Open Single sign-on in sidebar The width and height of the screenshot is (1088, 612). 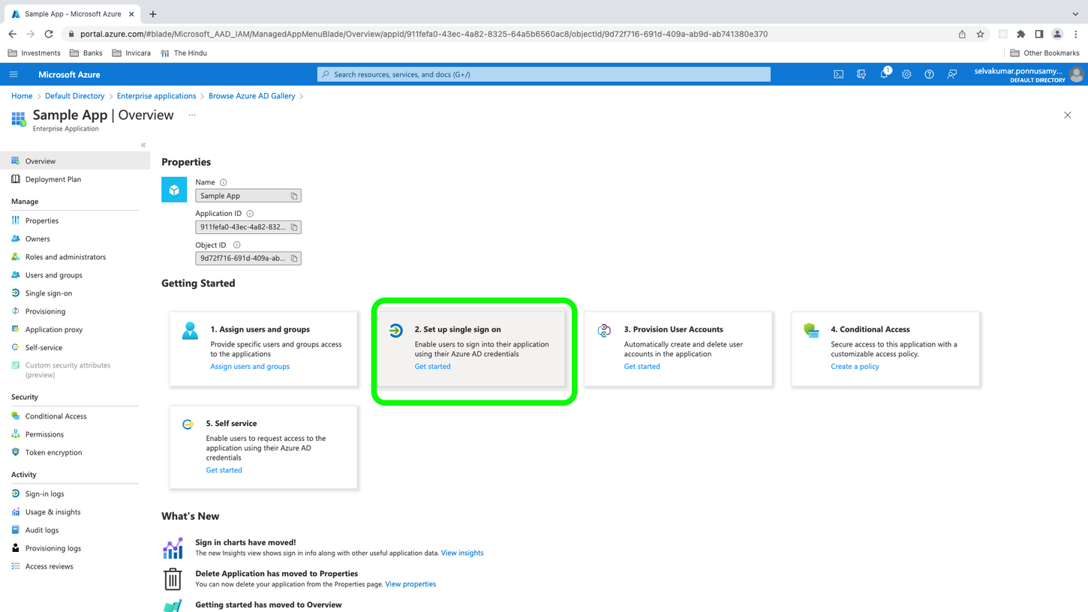point(49,293)
